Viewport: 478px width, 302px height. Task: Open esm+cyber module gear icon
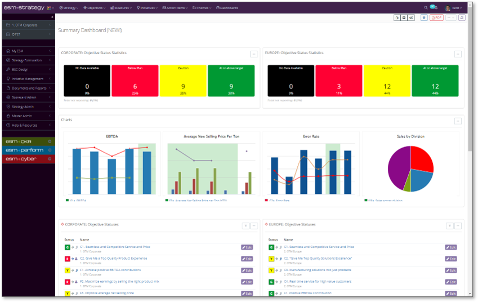tap(50, 159)
